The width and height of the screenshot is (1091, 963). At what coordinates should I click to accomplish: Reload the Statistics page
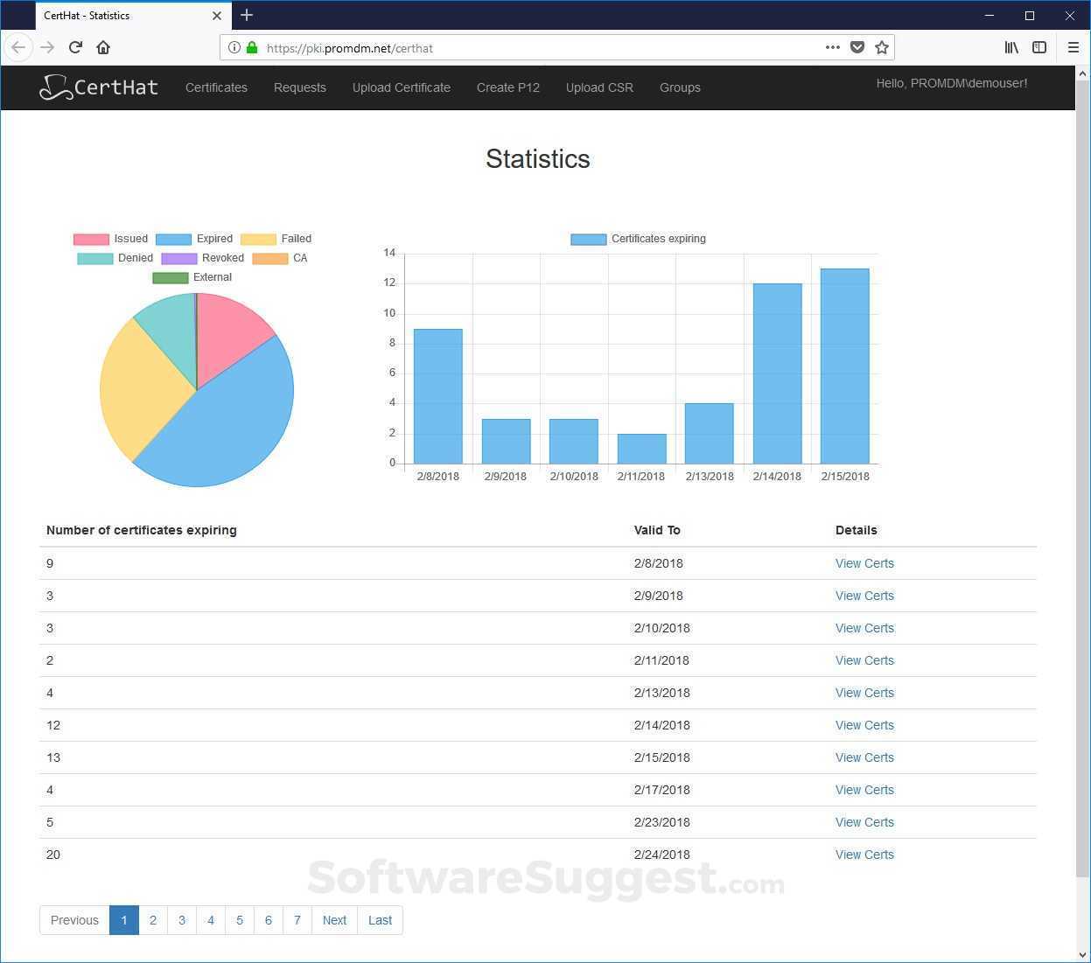click(75, 48)
